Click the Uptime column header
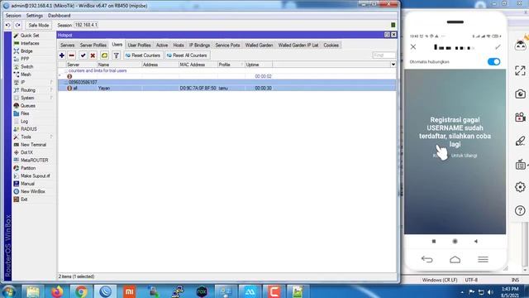529x298 pixels. click(258, 65)
